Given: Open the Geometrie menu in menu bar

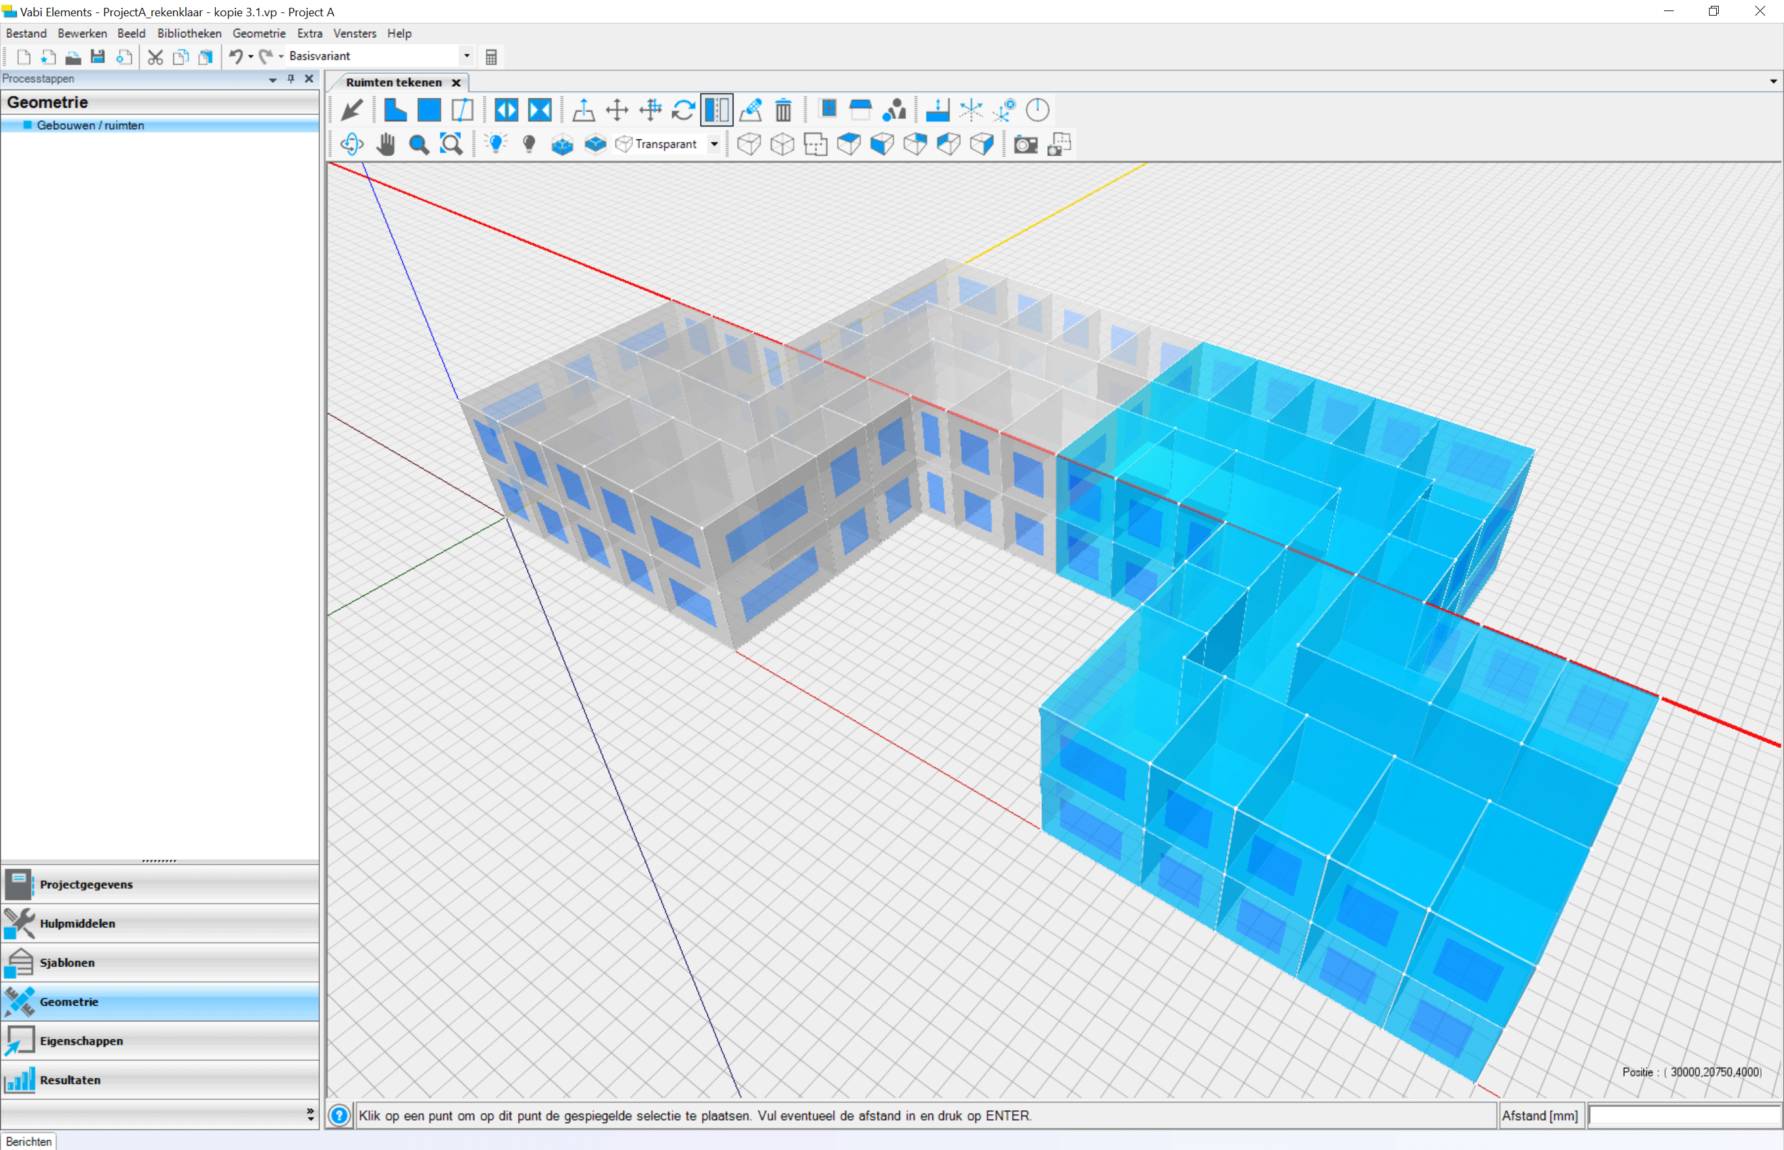Looking at the screenshot, I should [x=259, y=34].
